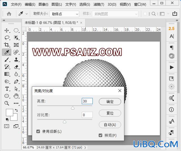Reset default foreground and background colors

pos(7,120)
